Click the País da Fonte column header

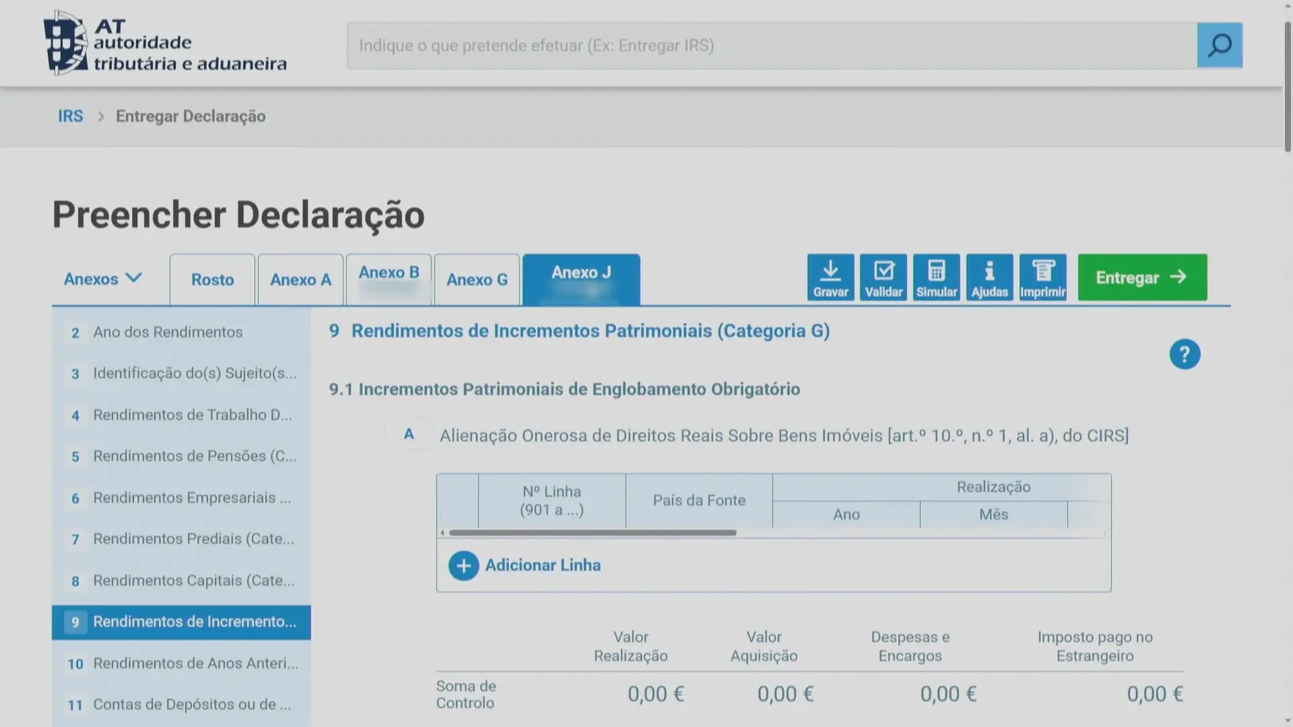pos(699,501)
